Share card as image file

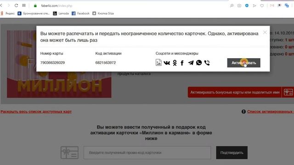(158, 62)
